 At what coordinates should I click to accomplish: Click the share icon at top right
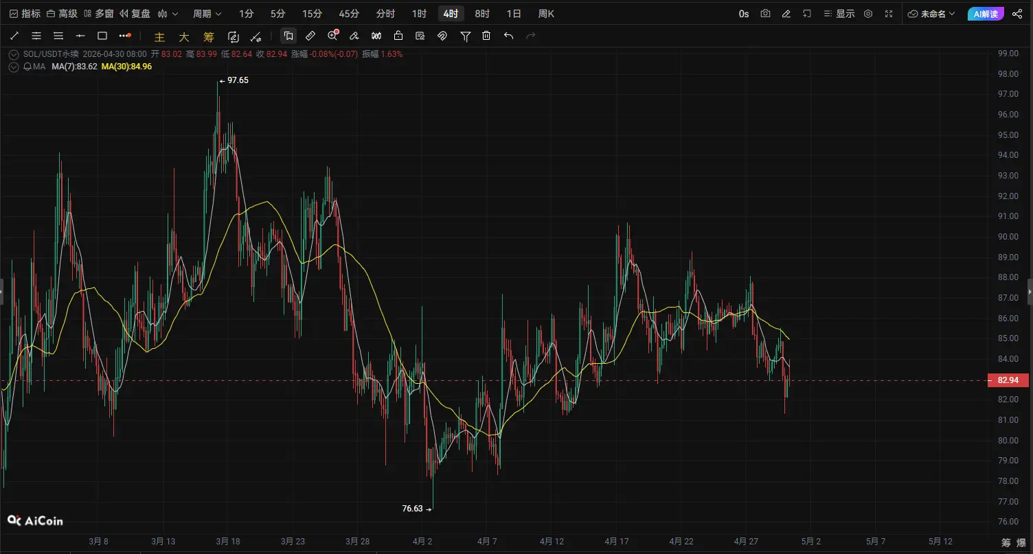click(1017, 14)
